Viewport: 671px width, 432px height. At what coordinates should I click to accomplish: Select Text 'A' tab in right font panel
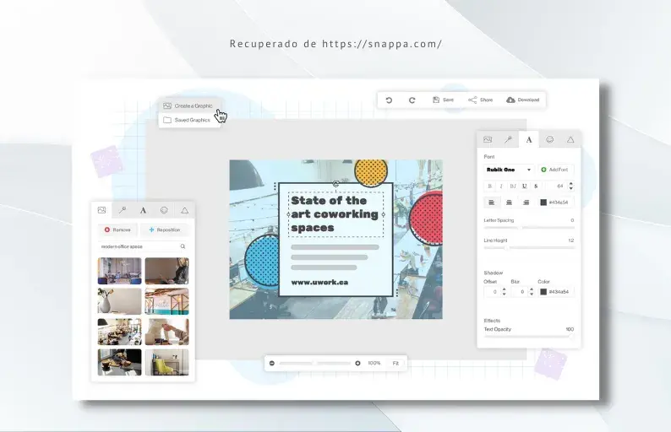(x=529, y=139)
